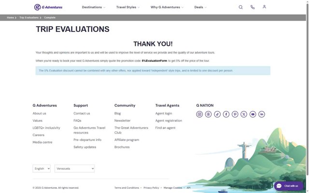Open G Nation Threads icon
This screenshot has height=193, width=309.
(x=208, y=114)
